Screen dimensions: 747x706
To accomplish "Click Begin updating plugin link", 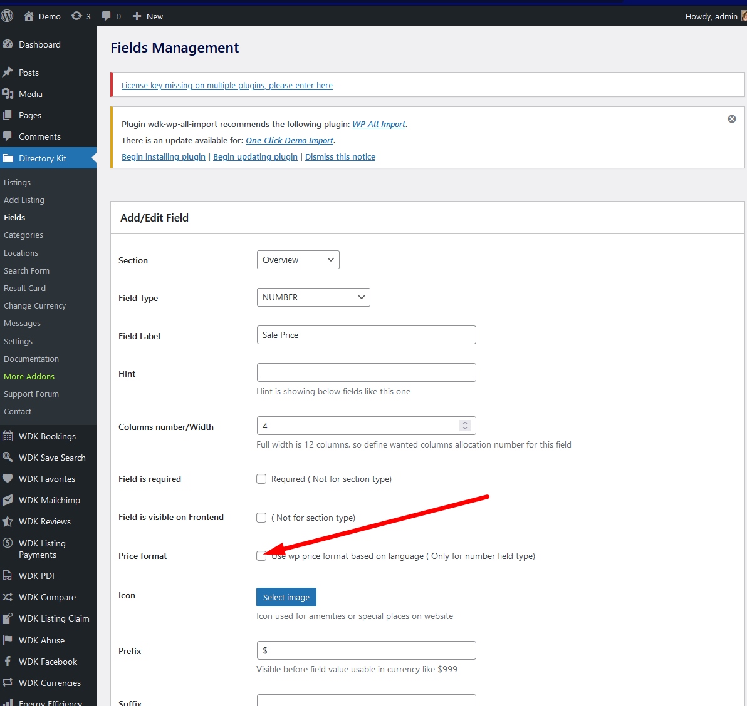I will pos(255,157).
